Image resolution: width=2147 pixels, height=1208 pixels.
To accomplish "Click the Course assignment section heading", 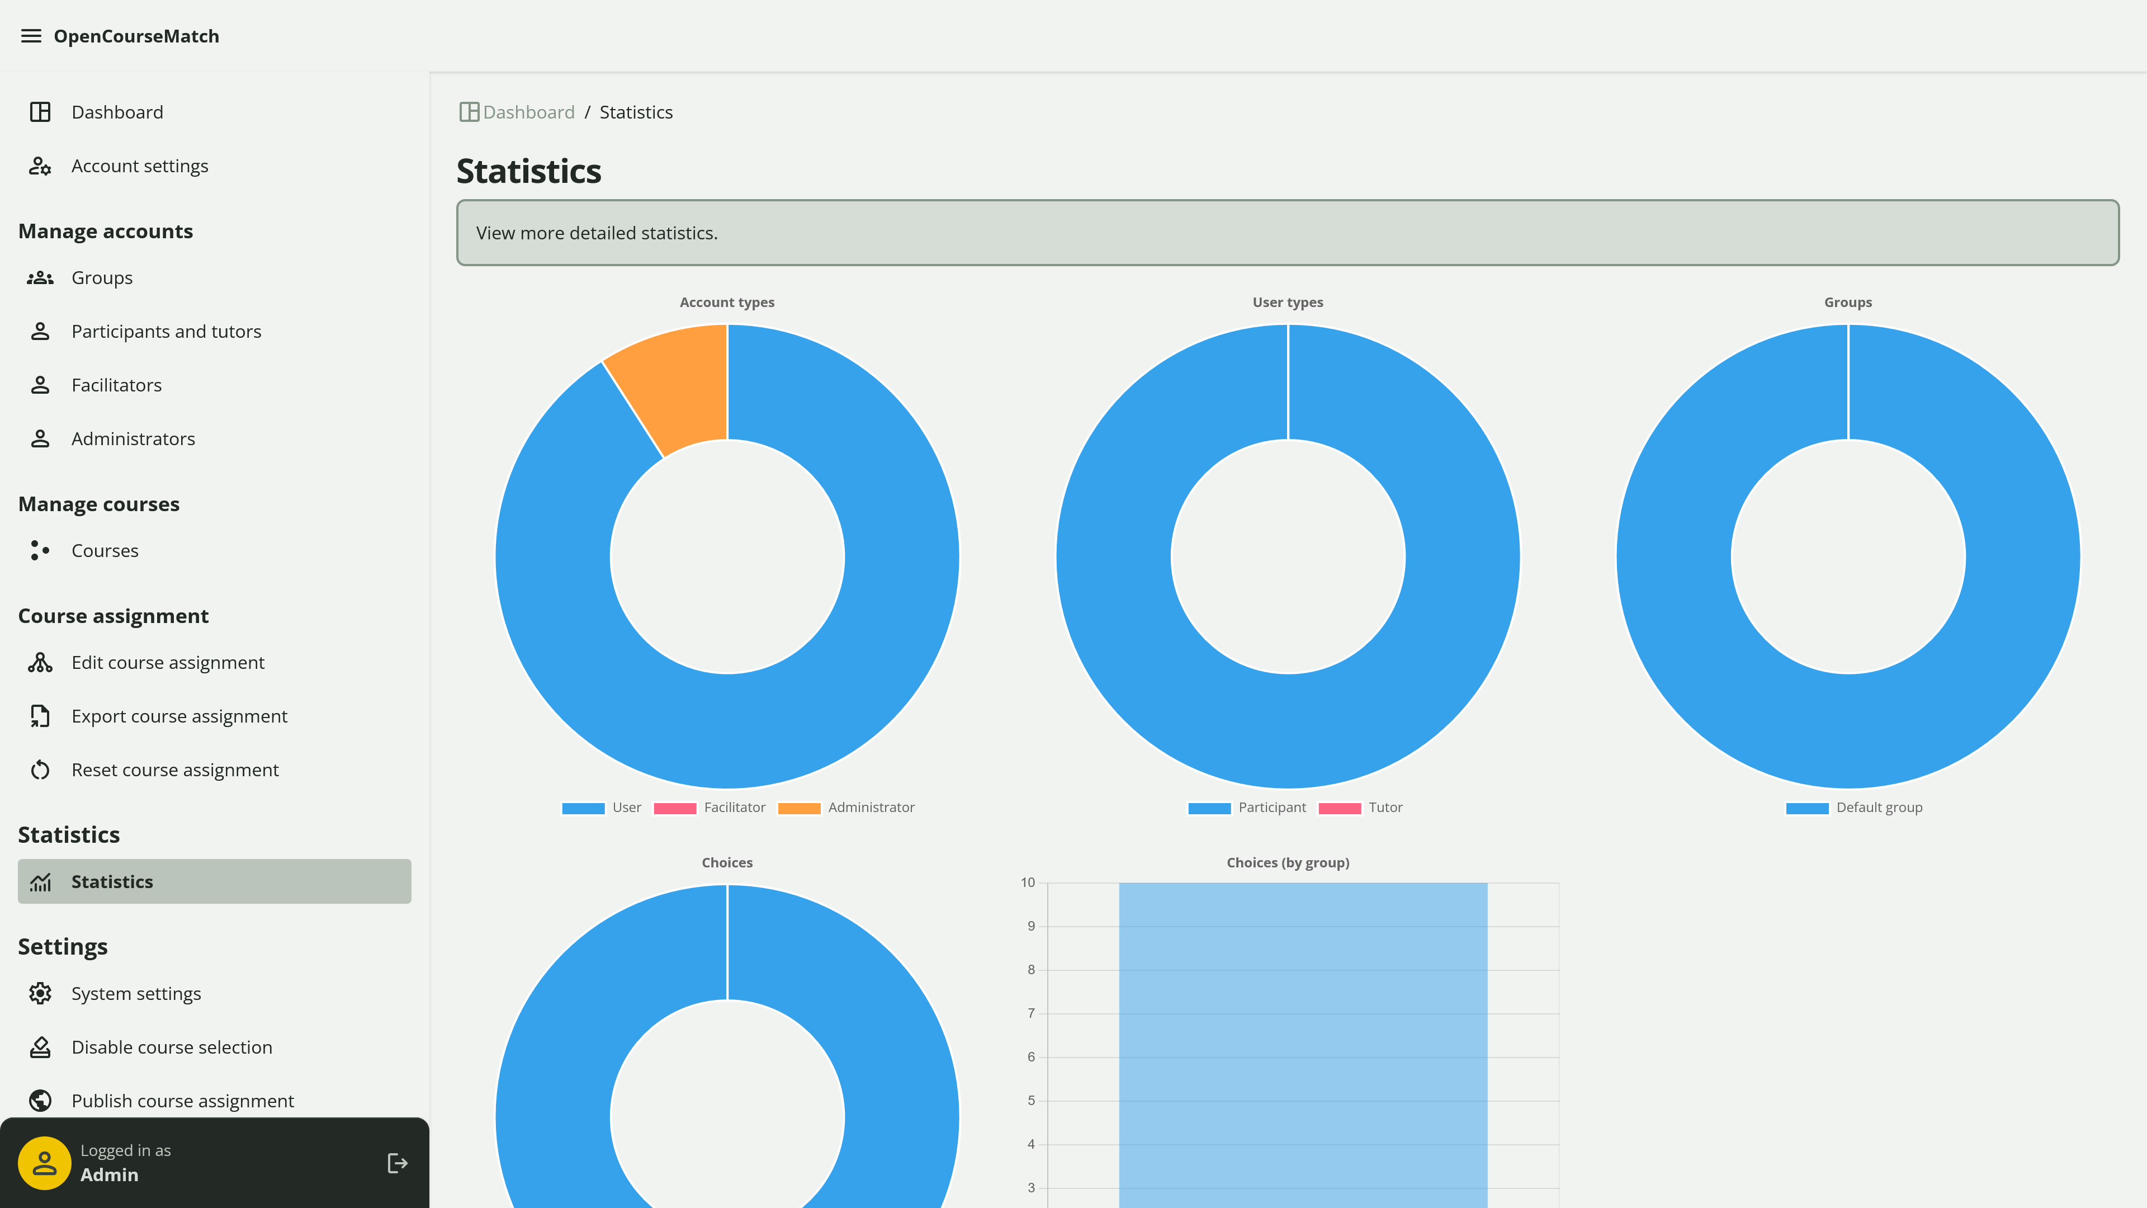I will click(114, 615).
